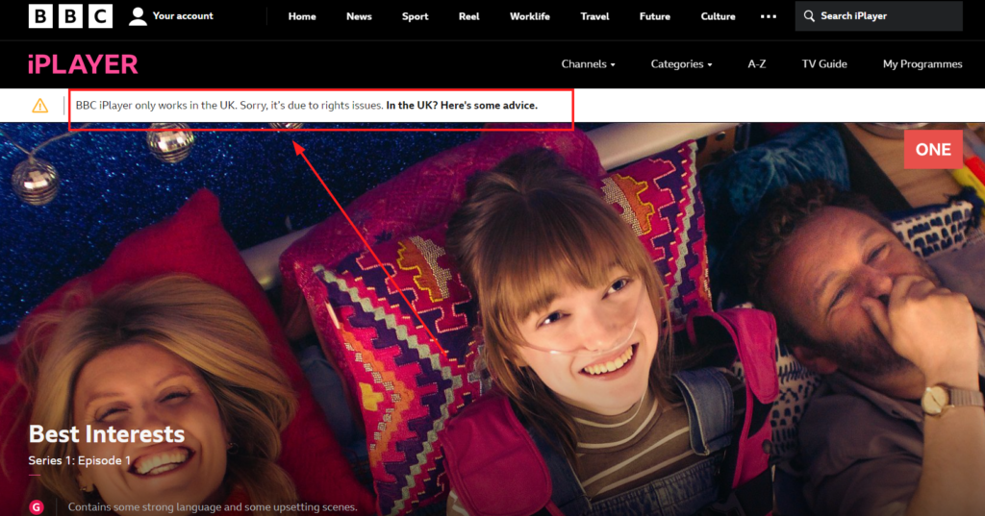Image resolution: width=985 pixels, height=516 pixels.
Task: Click the BBC ONE channel badge
Action: (933, 149)
